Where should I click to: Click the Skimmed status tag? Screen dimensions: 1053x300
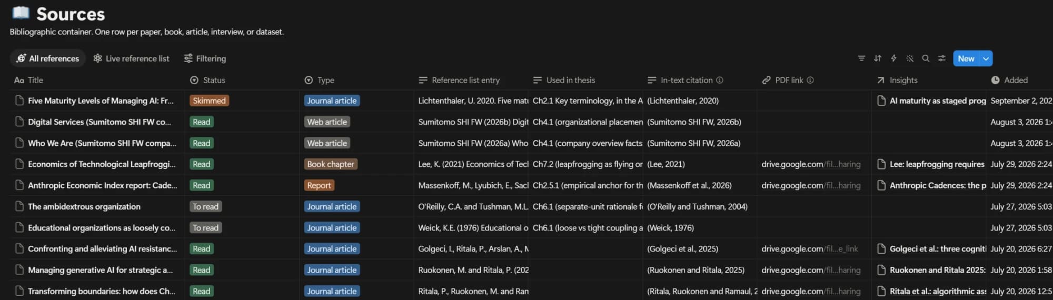pyautogui.click(x=209, y=101)
